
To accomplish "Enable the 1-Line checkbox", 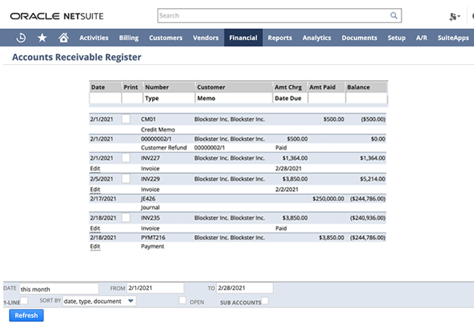I will click(x=25, y=300).
